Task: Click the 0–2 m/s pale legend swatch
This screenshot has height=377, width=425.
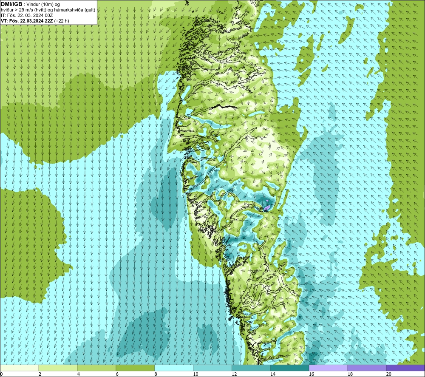Action: pos(20,368)
